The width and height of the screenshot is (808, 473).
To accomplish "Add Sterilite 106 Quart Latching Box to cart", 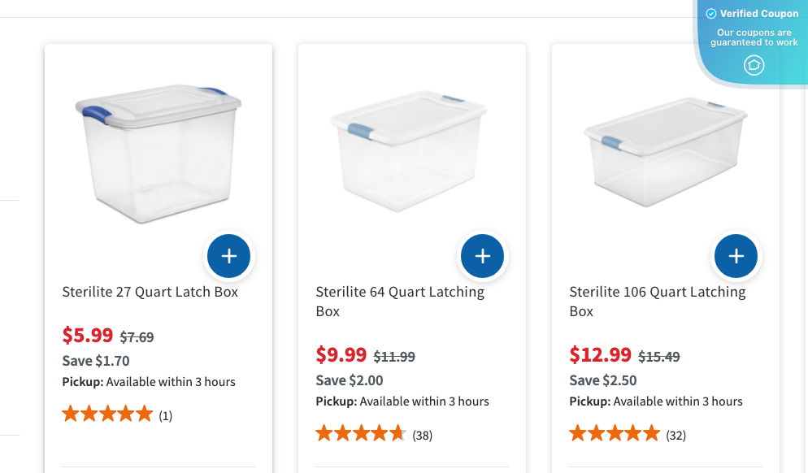I will click(x=736, y=257).
